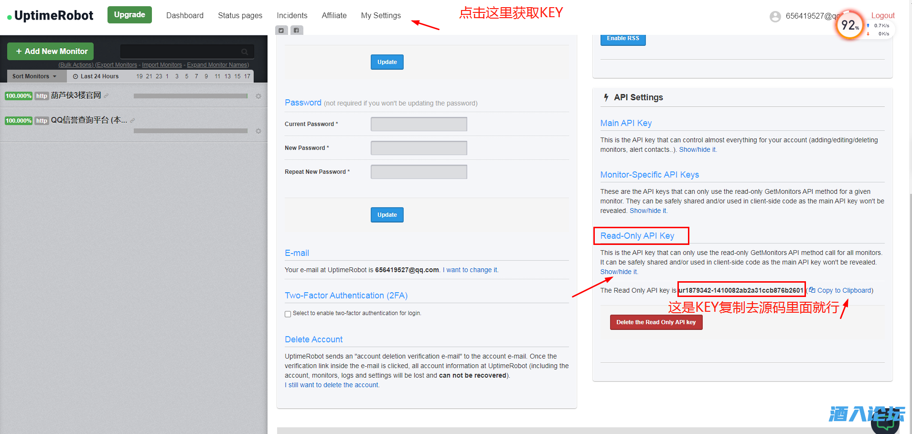Image resolution: width=912 pixels, height=434 pixels.
Task: Open the Sort Monitors dropdown
Action: (34, 76)
